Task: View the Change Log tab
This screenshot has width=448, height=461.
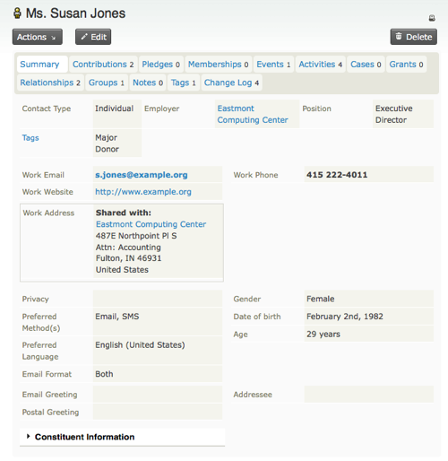Action: click(x=231, y=83)
